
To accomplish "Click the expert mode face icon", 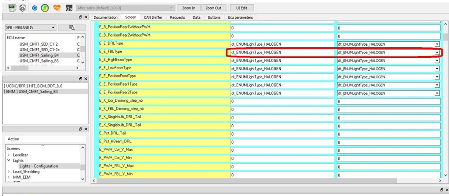I will (x=23, y=8).
